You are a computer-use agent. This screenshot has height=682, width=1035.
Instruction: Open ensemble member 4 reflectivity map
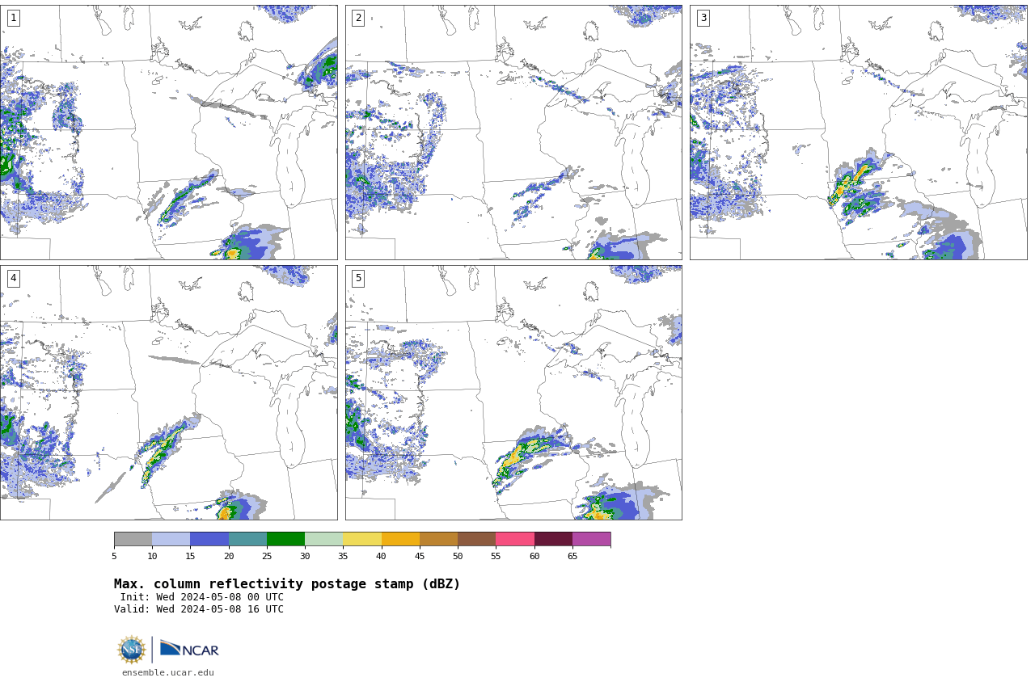click(169, 393)
